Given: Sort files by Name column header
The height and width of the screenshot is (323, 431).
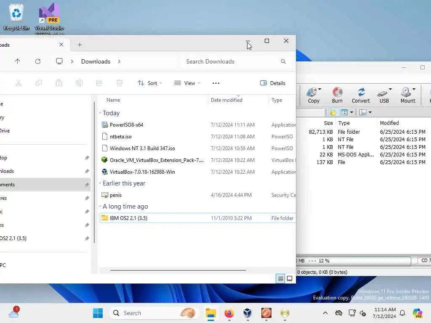Looking at the screenshot, I should tap(113, 100).
